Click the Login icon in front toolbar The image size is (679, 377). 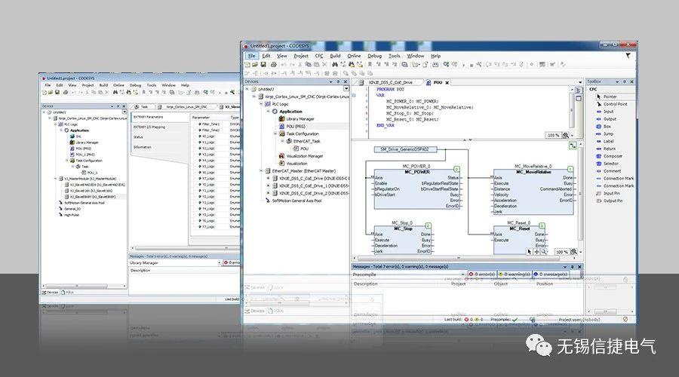coord(446,65)
